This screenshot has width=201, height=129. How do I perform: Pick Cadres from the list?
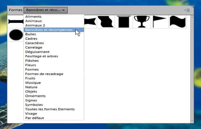coord(54,38)
